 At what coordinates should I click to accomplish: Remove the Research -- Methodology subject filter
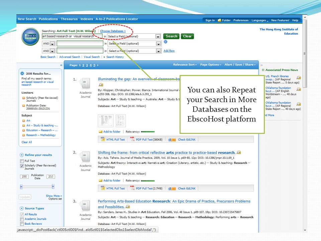(23, 135)
